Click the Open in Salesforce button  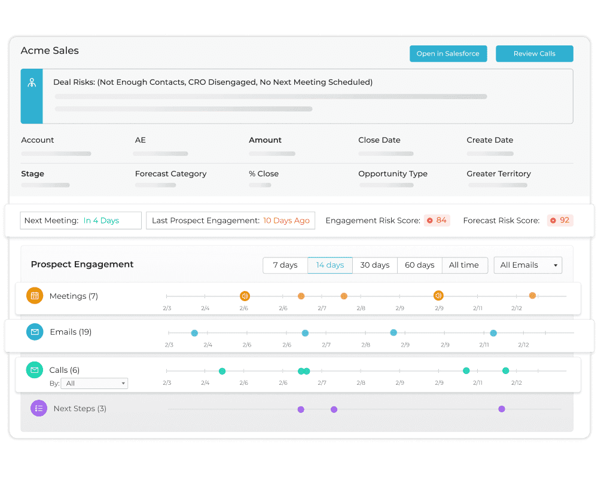448,54
